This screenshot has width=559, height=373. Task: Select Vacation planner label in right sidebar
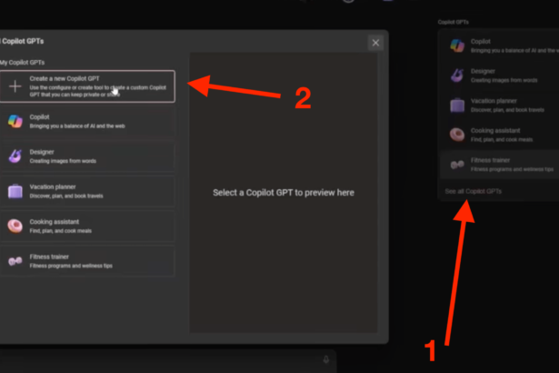point(494,101)
